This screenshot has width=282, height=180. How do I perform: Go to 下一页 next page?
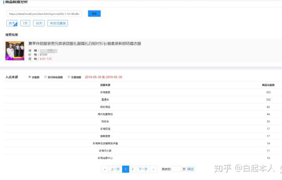(x=143, y=169)
